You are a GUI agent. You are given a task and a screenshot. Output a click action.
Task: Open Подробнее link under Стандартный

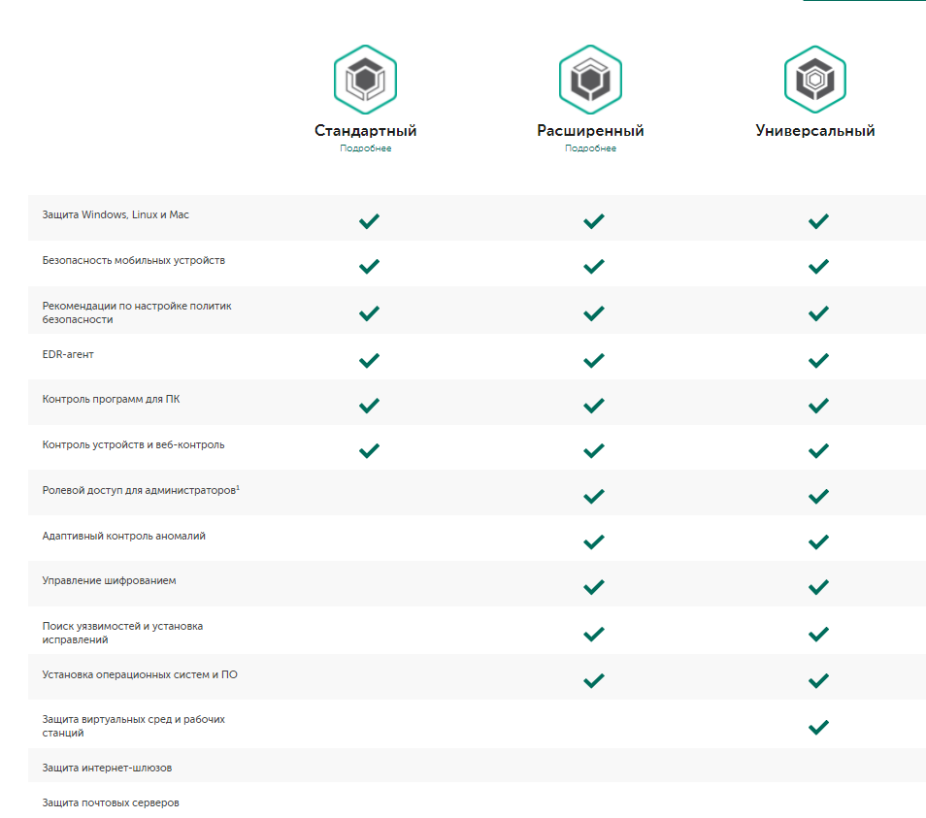pos(366,148)
